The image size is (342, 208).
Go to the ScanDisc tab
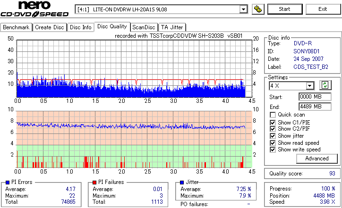coord(144,27)
